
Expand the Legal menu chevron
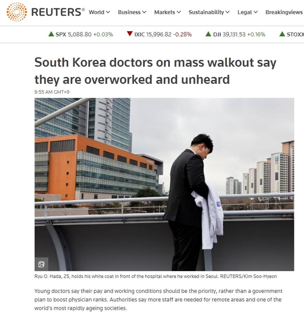point(255,12)
